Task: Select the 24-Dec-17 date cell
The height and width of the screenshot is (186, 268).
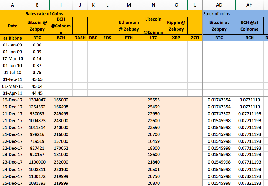Action: click(x=13, y=169)
